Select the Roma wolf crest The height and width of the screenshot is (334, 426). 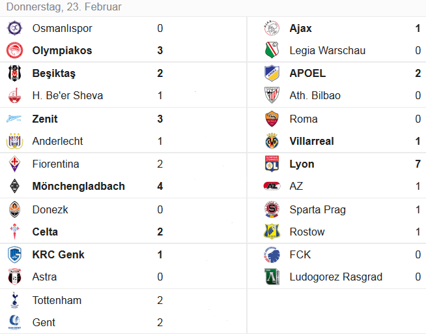272,119
